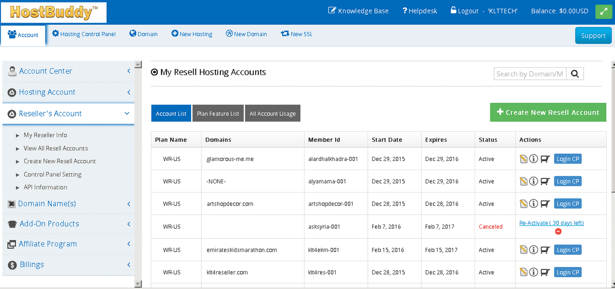Click the edit icon for glamorous-me.me
Image resolution: width=615 pixels, height=289 pixels.
523,159
